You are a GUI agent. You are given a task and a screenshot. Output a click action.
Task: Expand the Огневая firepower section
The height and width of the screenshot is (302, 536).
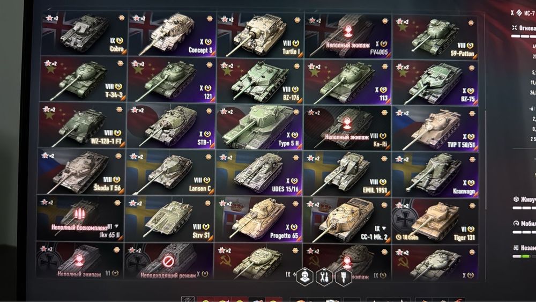(x=524, y=28)
